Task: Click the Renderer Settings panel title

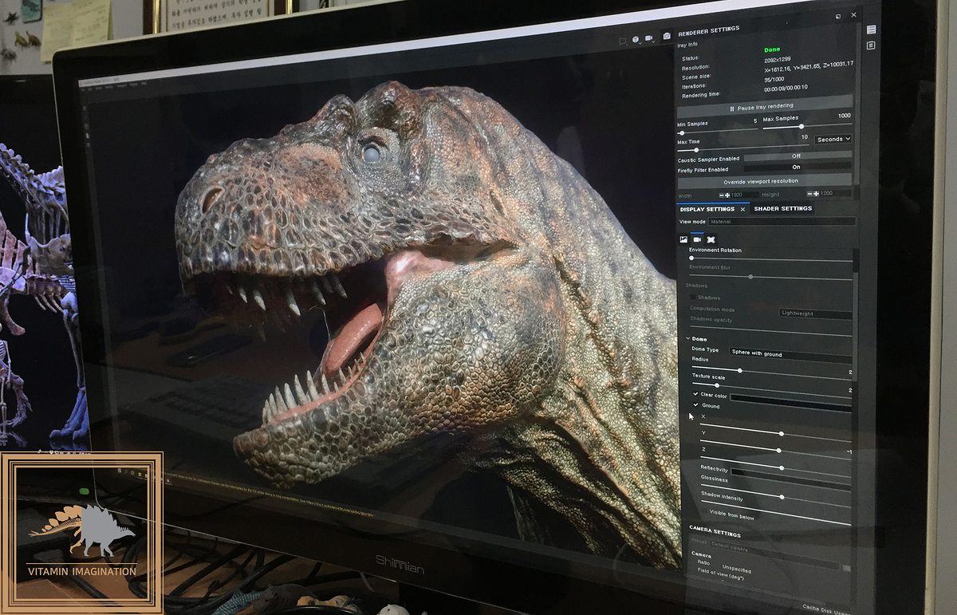Action: point(709,30)
